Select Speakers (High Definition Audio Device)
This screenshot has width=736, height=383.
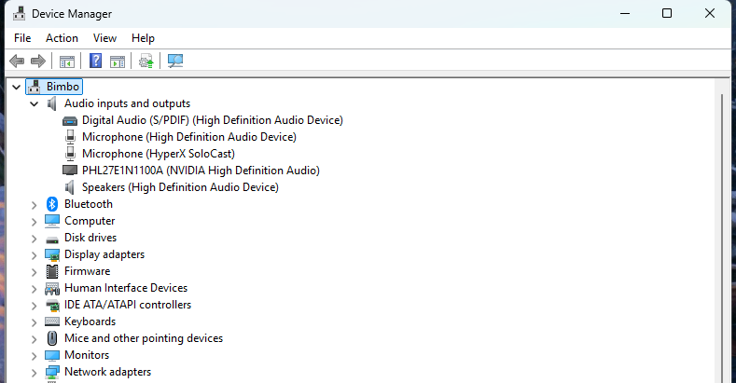click(179, 187)
